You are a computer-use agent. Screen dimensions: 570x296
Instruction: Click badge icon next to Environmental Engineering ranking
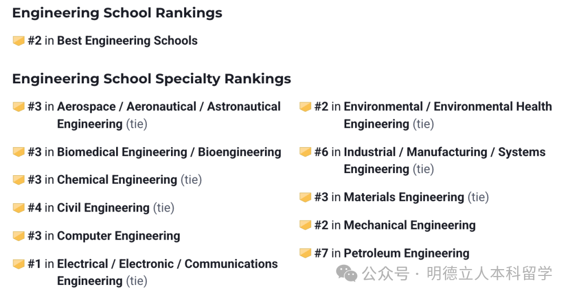(306, 107)
